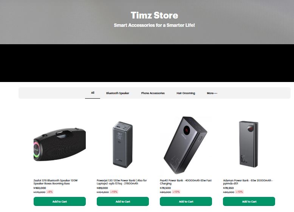Screen dimensions: 294x212
Task: Open Powerjet 130 130w Power Bank title
Action: [122, 182]
